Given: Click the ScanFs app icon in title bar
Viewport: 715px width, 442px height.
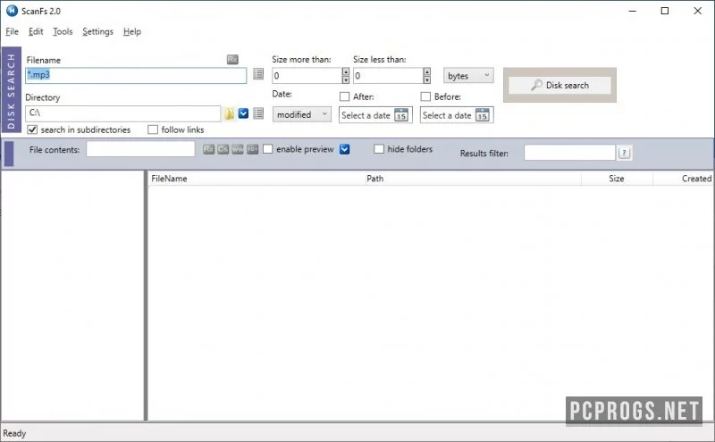Looking at the screenshot, I should [12, 11].
